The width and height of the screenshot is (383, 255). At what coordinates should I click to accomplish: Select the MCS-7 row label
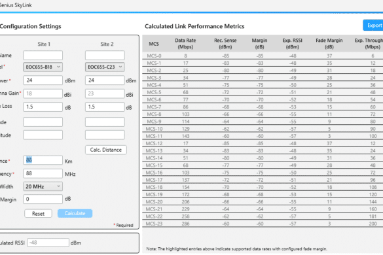click(154, 107)
